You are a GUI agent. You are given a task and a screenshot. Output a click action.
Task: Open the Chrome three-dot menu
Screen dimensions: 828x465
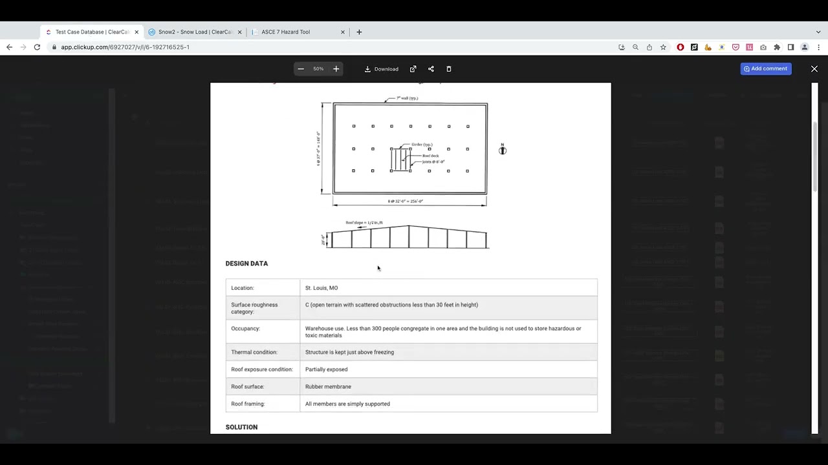click(x=818, y=47)
